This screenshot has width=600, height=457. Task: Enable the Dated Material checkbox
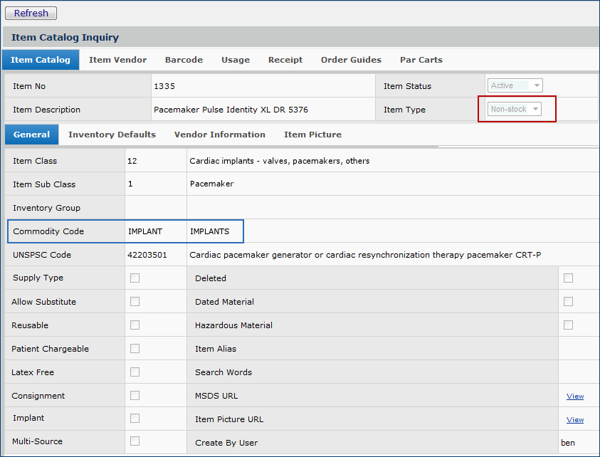click(568, 302)
